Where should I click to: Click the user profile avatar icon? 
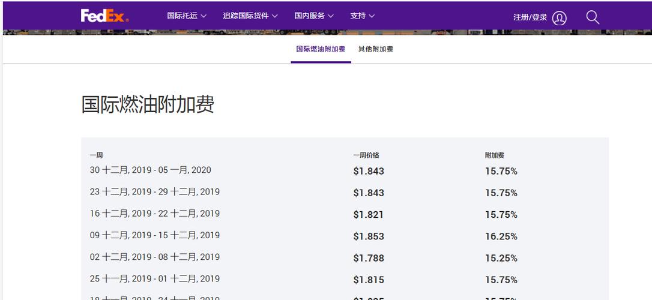[x=560, y=18]
